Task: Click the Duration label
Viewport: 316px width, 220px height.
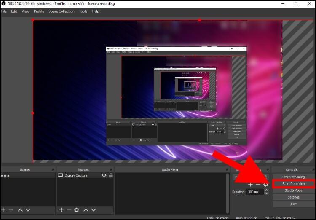Action: coord(238,192)
